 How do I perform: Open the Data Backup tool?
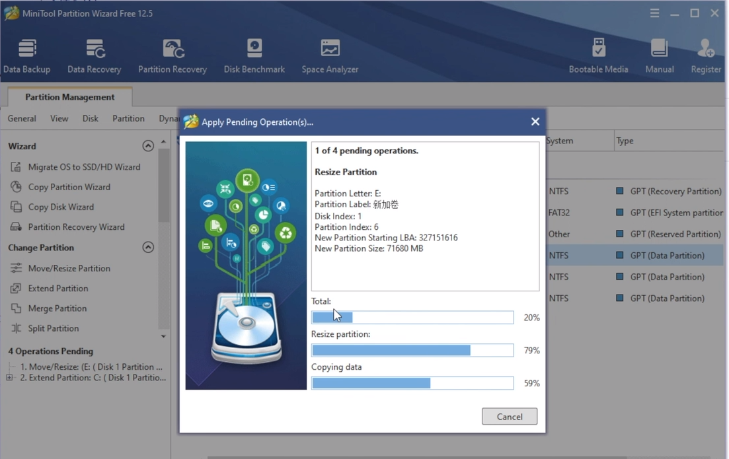coord(27,56)
